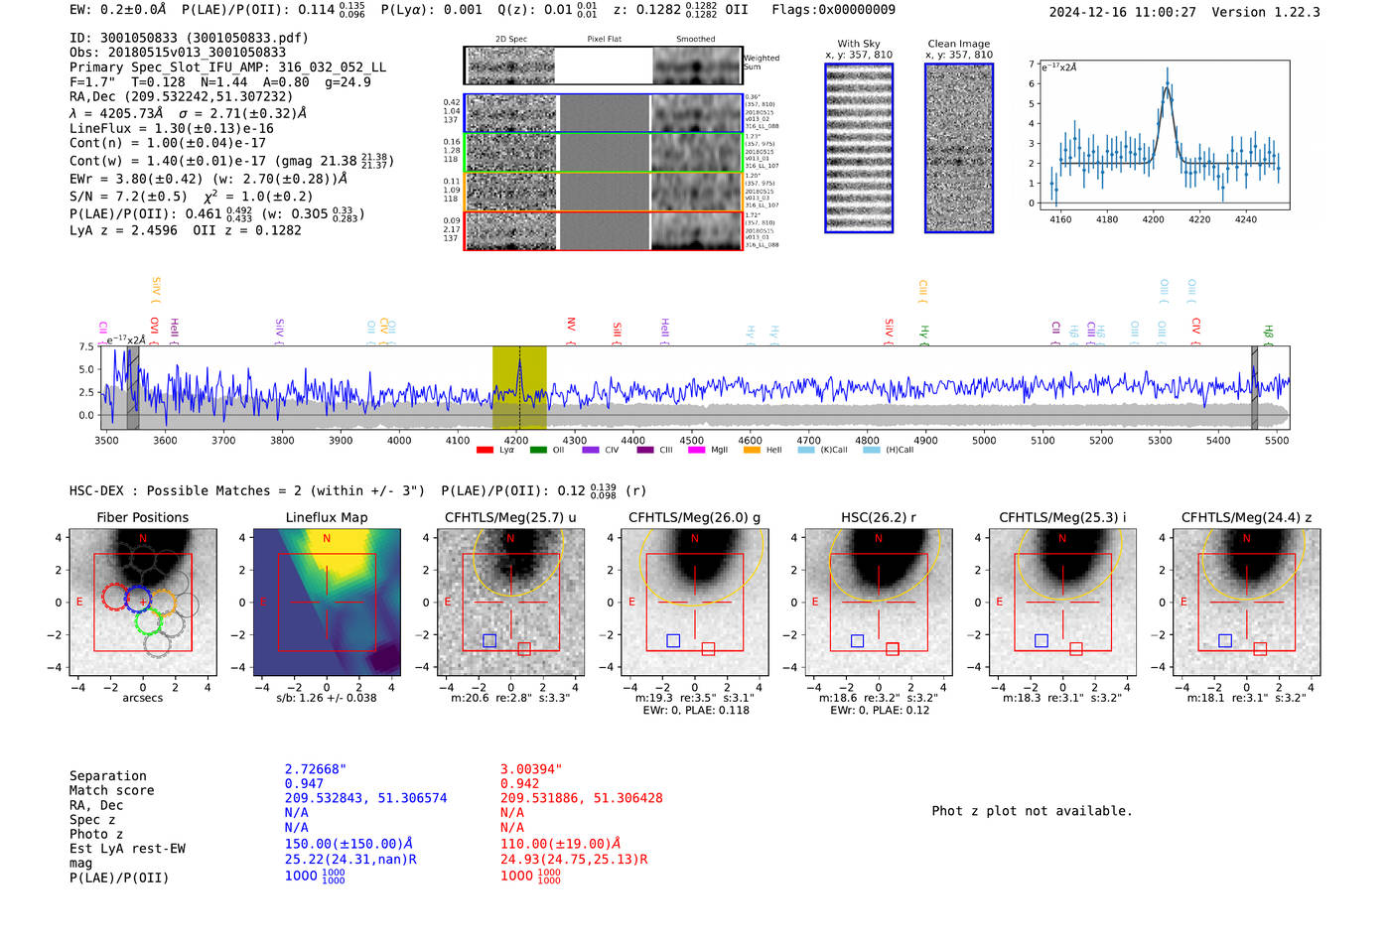Screen dimensions: 1390x946
Task: Click blue match square in HSC r cutout
Action: click(x=858, y=640)
